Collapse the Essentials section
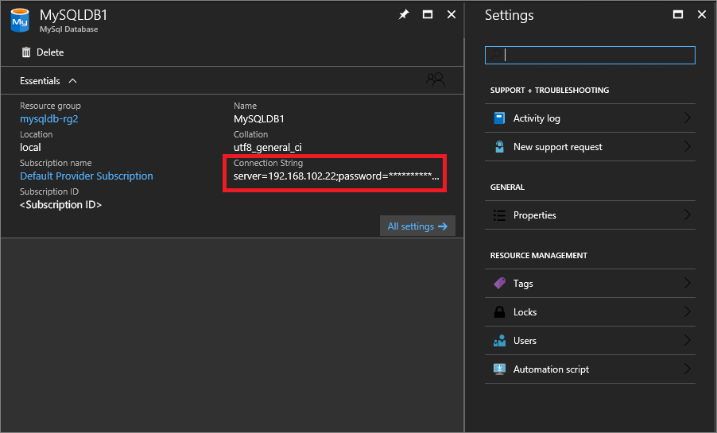 73,81
